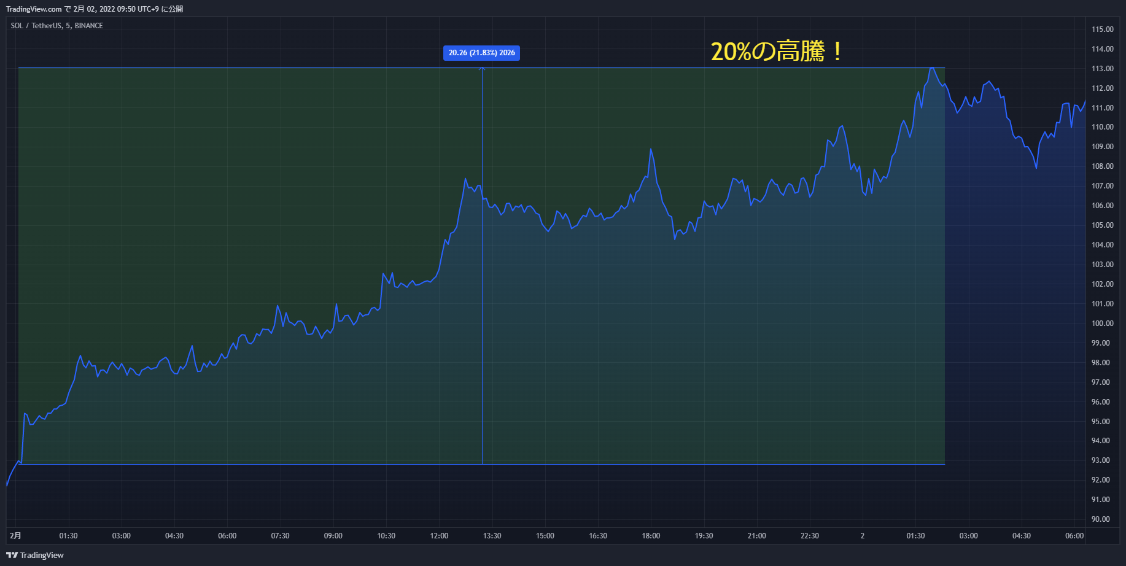1126x566 pixels.
Task: Click the 12:00 time axis label
Action: click(439, 536)
